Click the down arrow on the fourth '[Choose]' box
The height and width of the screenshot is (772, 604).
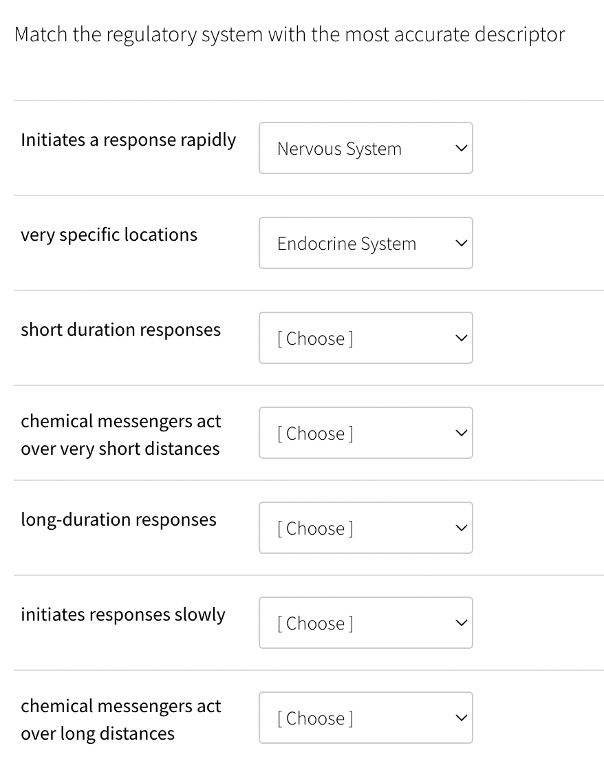pyautogui.click(x=461, y=433)
